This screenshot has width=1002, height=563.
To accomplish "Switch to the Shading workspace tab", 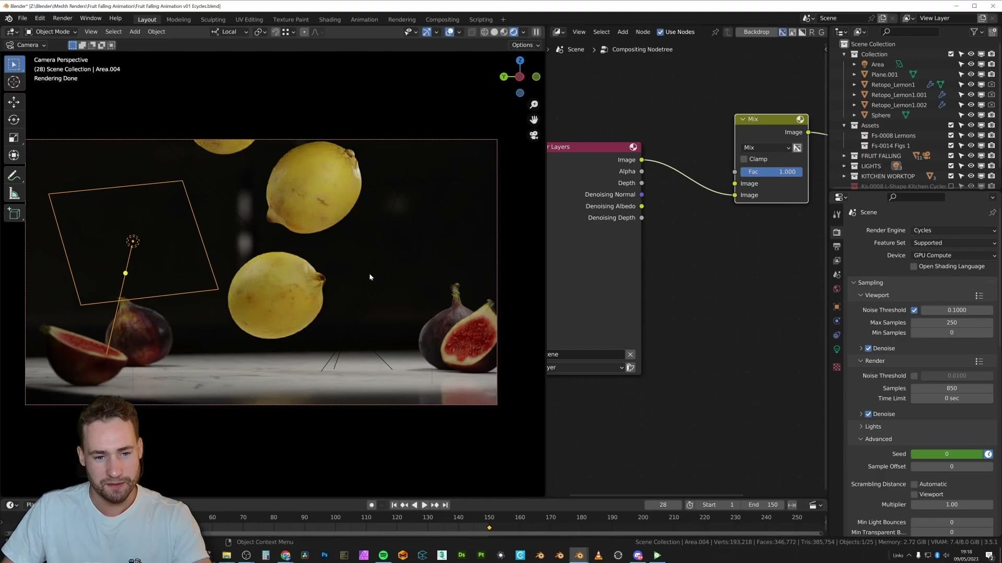I will pyautogui.click(x=330, y=19).
